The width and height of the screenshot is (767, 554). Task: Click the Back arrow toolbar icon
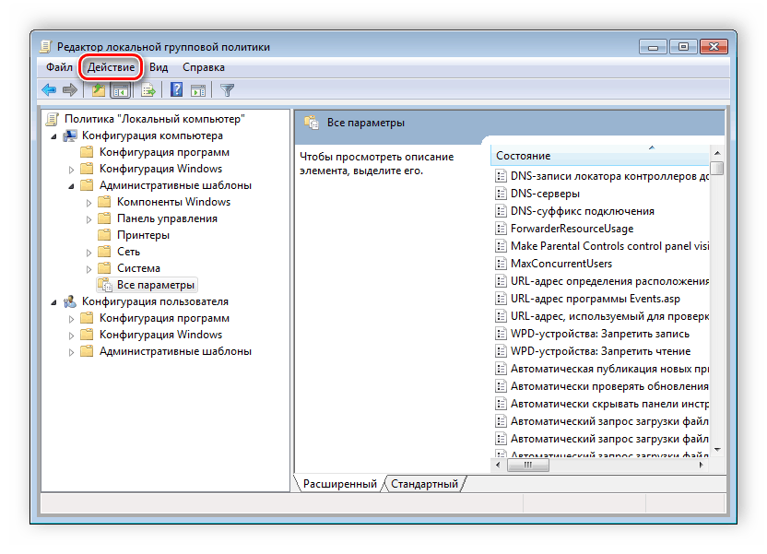coord(49,90)
